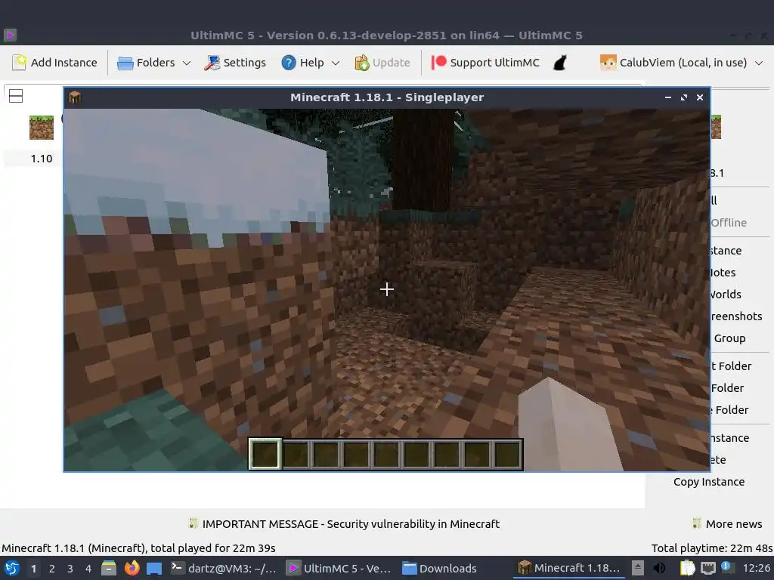Switch to workspace 2
The height and width of the screenshot is (580, 774).
(x=52, y=569)
